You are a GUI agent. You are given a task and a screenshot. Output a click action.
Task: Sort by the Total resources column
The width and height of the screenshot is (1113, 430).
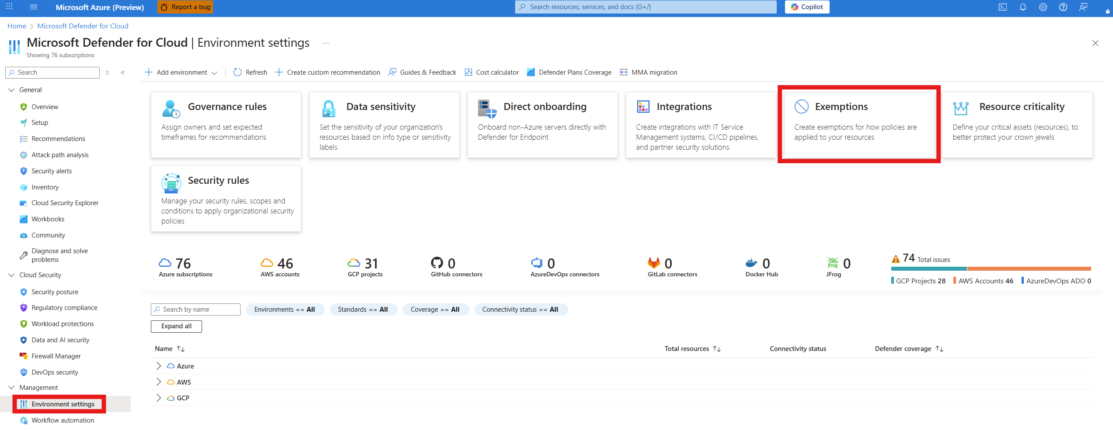(693, 349)
